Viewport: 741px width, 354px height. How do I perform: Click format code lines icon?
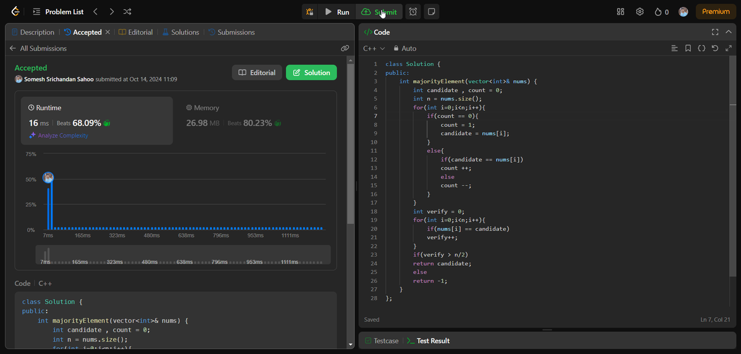point(674,48)
